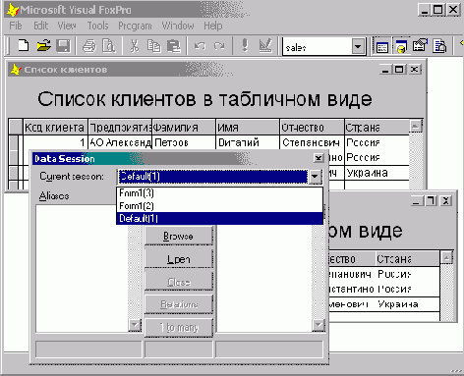The height and width of the screenshot is (376, 464).
Task: Click the first row selector in top grid
Action: click(x=15, y=142)
